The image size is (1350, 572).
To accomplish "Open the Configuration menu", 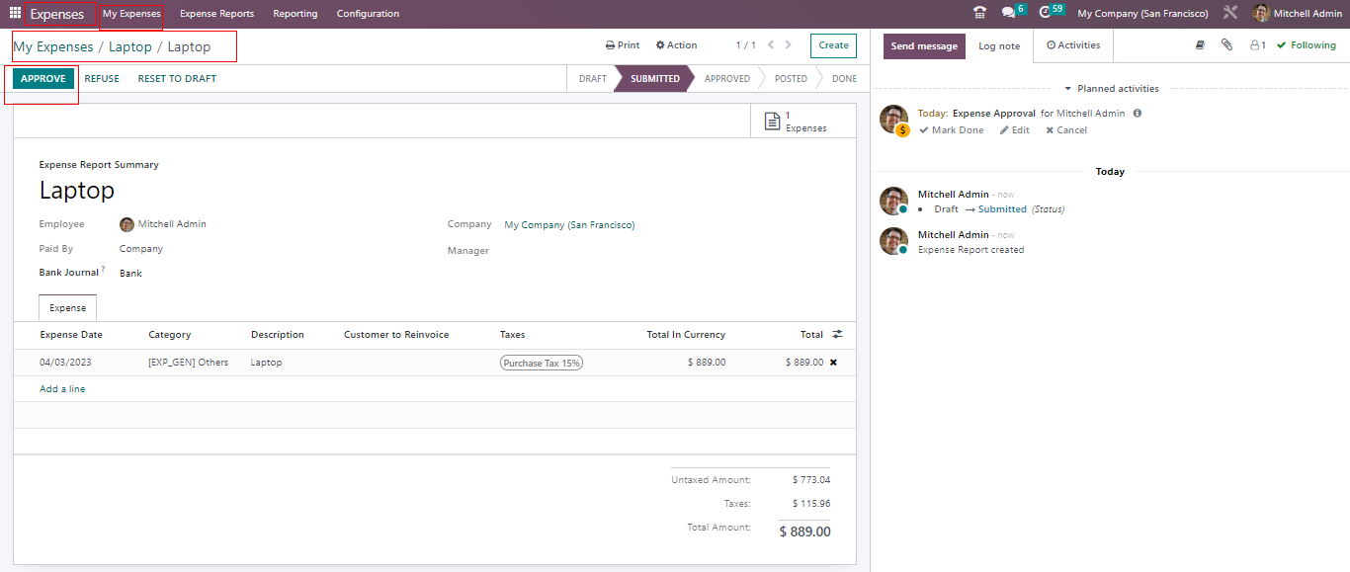I will tap(368, 14).
